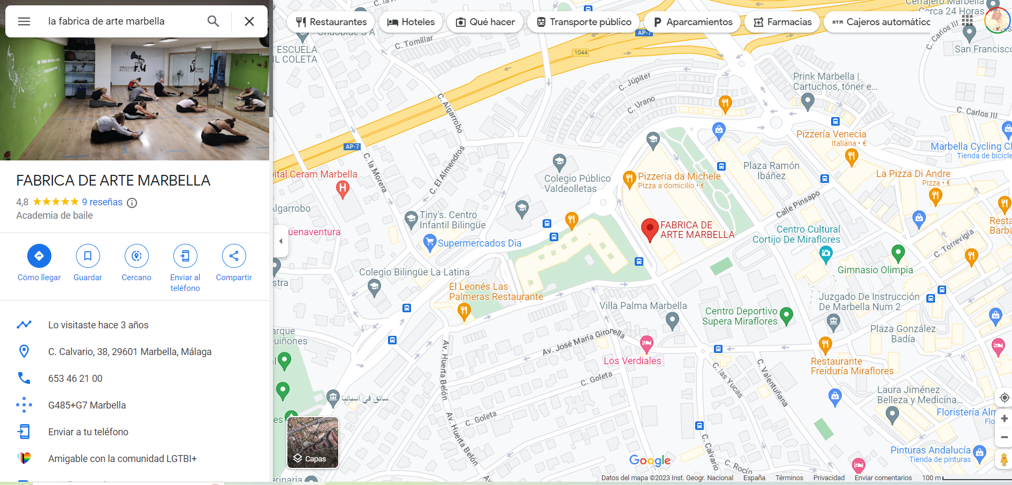Open the 9 reseñas link

pyautogui.click(x=102, y=202)
